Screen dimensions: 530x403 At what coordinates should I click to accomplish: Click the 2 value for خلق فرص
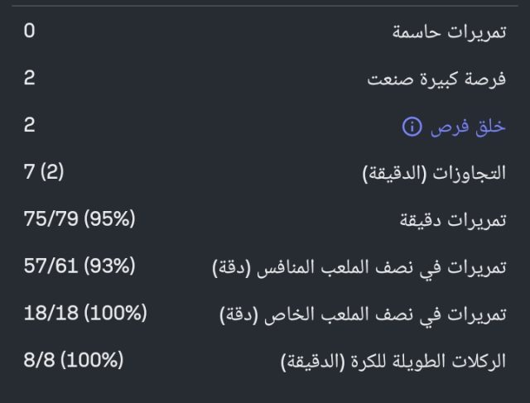30,126
